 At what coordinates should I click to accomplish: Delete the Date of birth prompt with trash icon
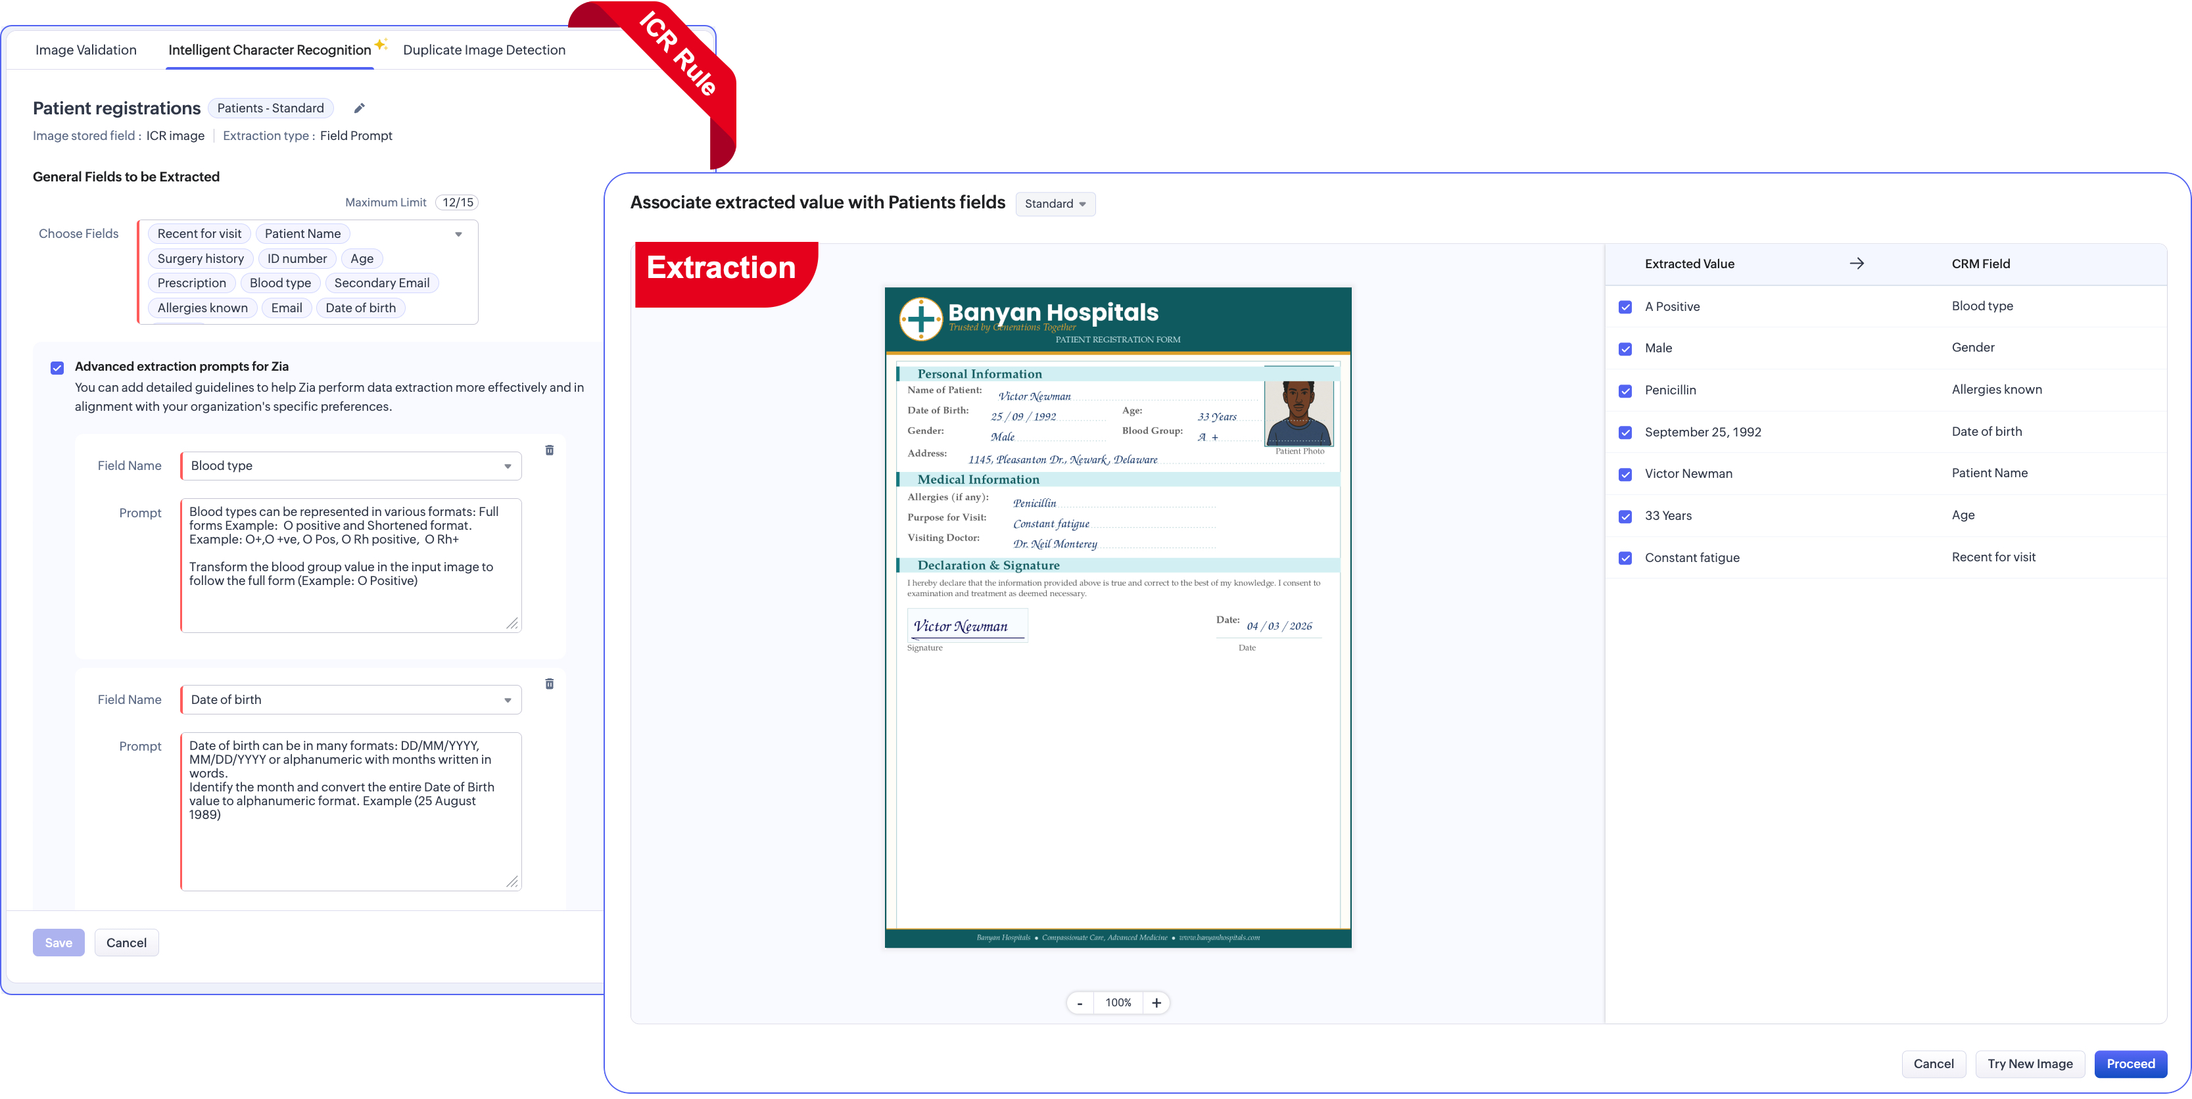pos(550,684)
